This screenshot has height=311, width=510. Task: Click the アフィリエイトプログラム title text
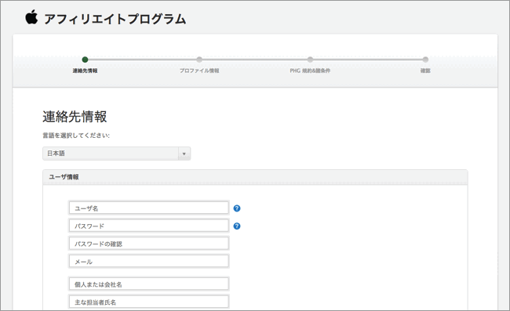[x=115, y=19]
